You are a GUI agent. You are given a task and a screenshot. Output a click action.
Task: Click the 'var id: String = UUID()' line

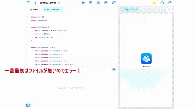coord(51,30)
